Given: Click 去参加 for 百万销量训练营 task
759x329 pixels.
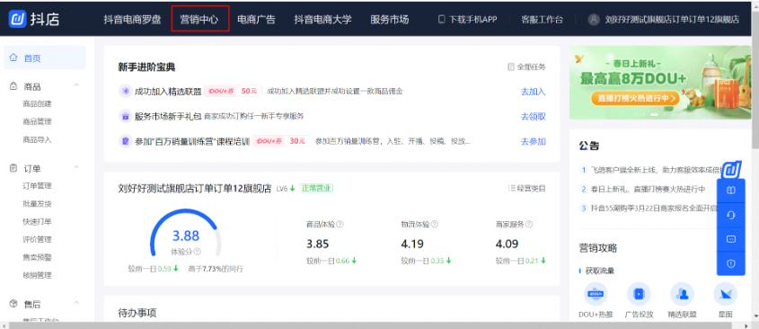Looking at the screenshot, I should [533, 141].
